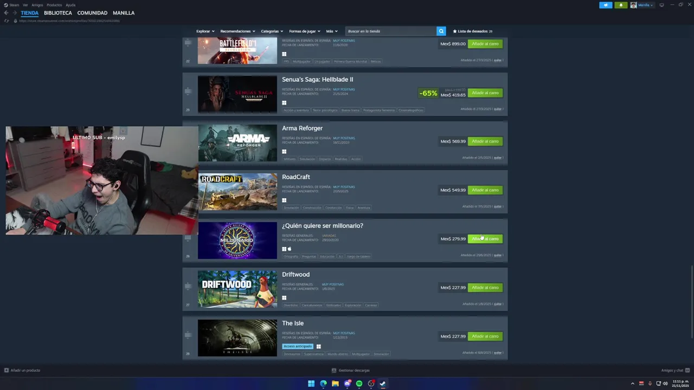Expand the Explorar dropdown
Screen dimensions: 694x390
pos(205,31)
